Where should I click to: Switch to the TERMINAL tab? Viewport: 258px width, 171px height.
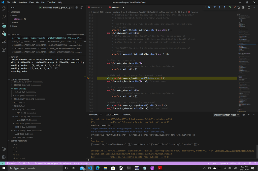click(x=126, y=115)
